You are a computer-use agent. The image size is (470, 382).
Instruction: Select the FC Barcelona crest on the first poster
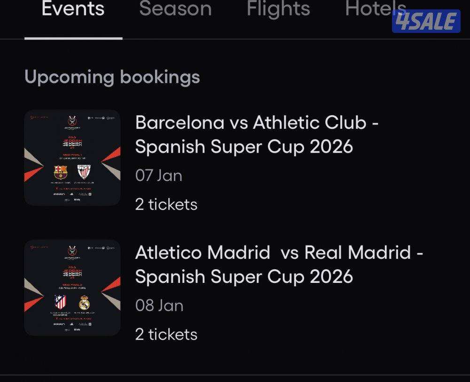tap(61, 171)
